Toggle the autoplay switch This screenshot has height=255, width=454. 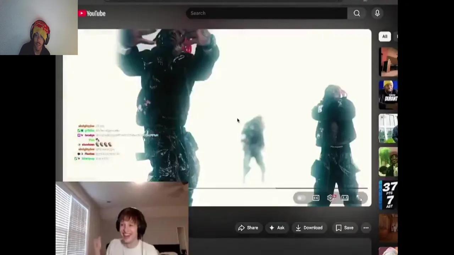[301, 198]
